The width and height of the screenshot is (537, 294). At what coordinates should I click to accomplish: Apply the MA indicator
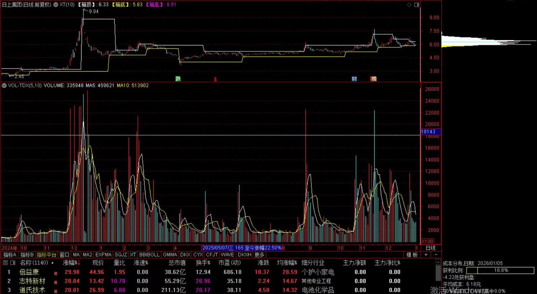click(76, 255)
